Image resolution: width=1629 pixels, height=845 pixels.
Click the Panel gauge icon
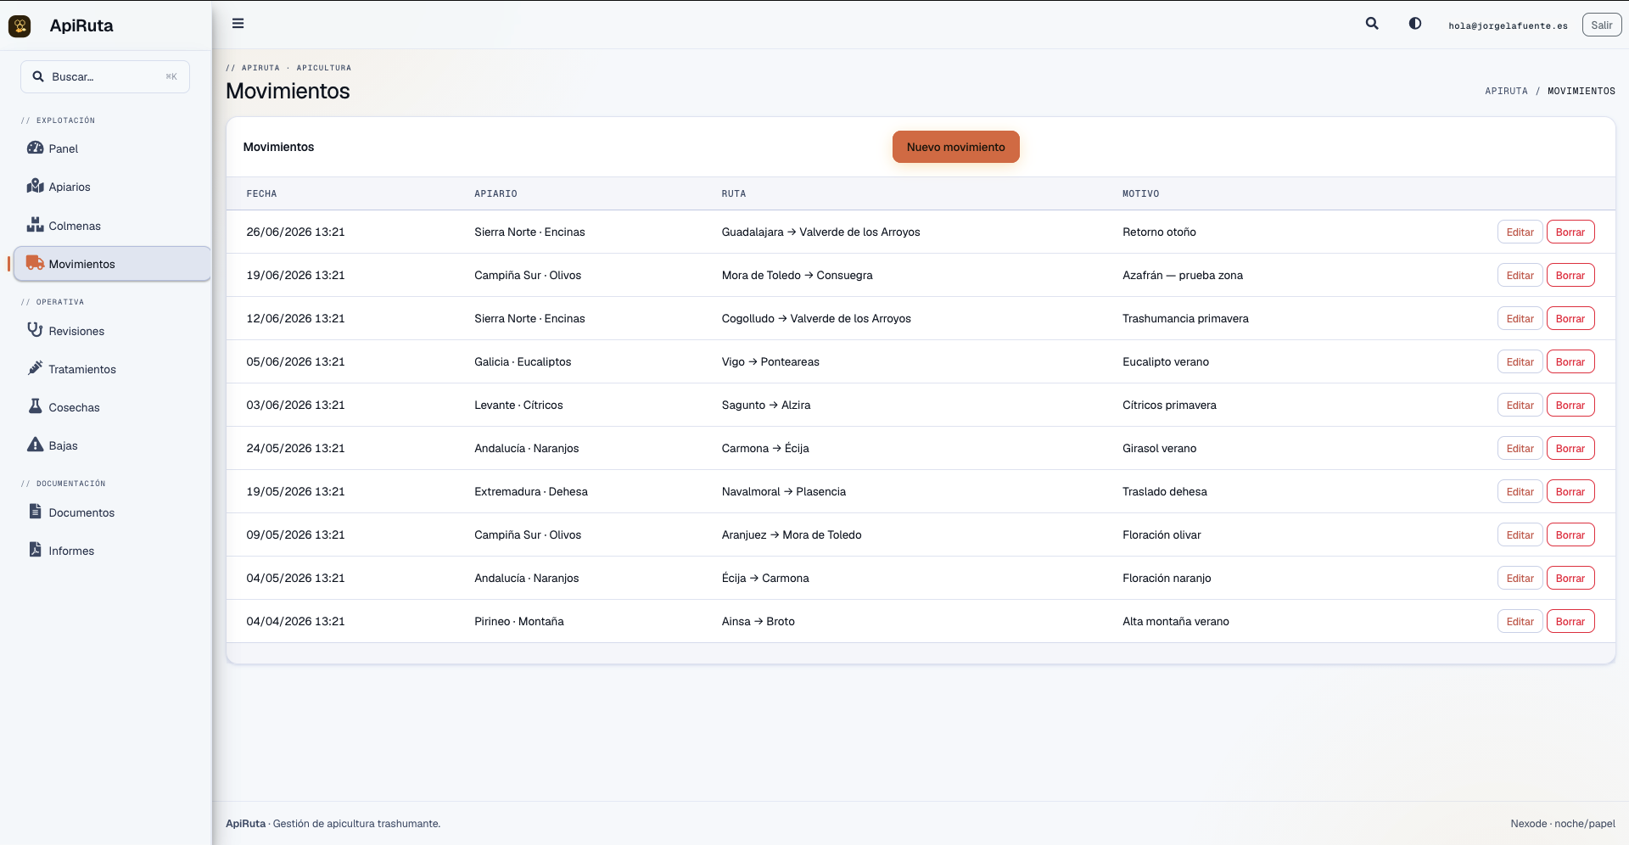click(35, 148)
